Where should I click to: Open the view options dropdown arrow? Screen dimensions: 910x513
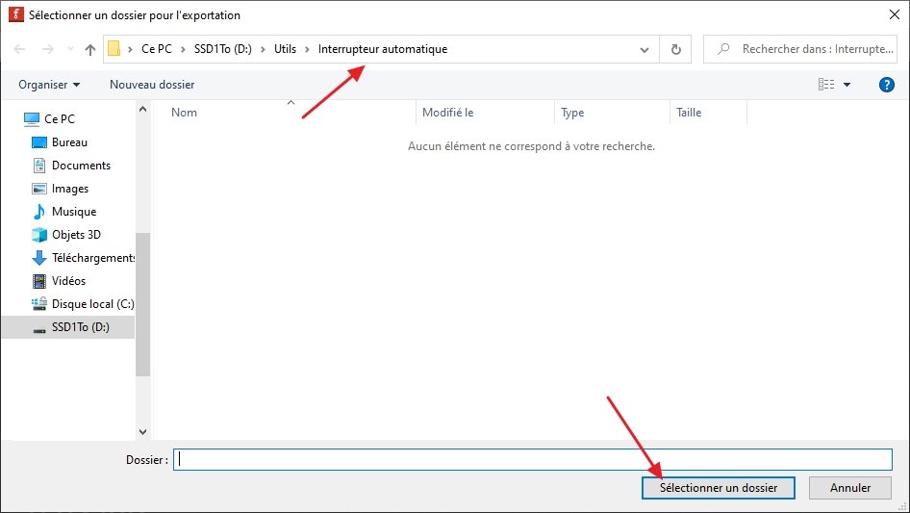click(847, 85)
